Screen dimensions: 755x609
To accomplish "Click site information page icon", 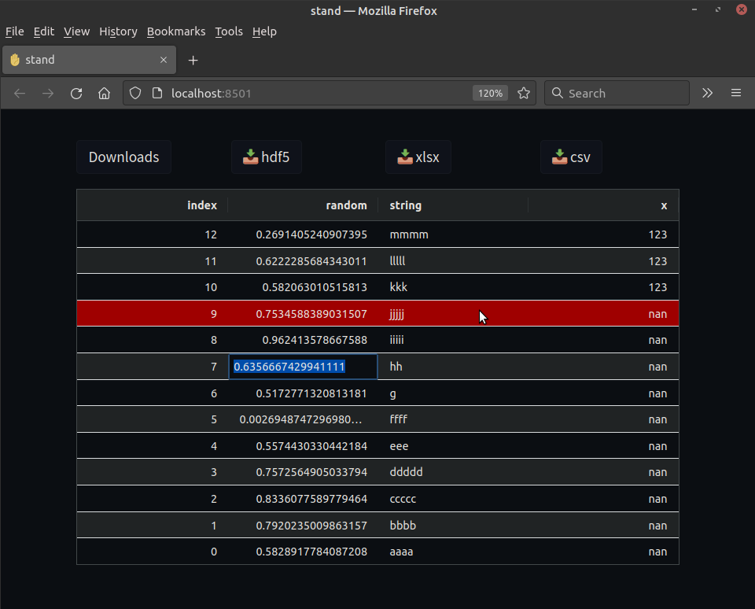I will [157, 93].
